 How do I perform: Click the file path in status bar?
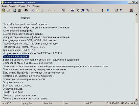121,103
